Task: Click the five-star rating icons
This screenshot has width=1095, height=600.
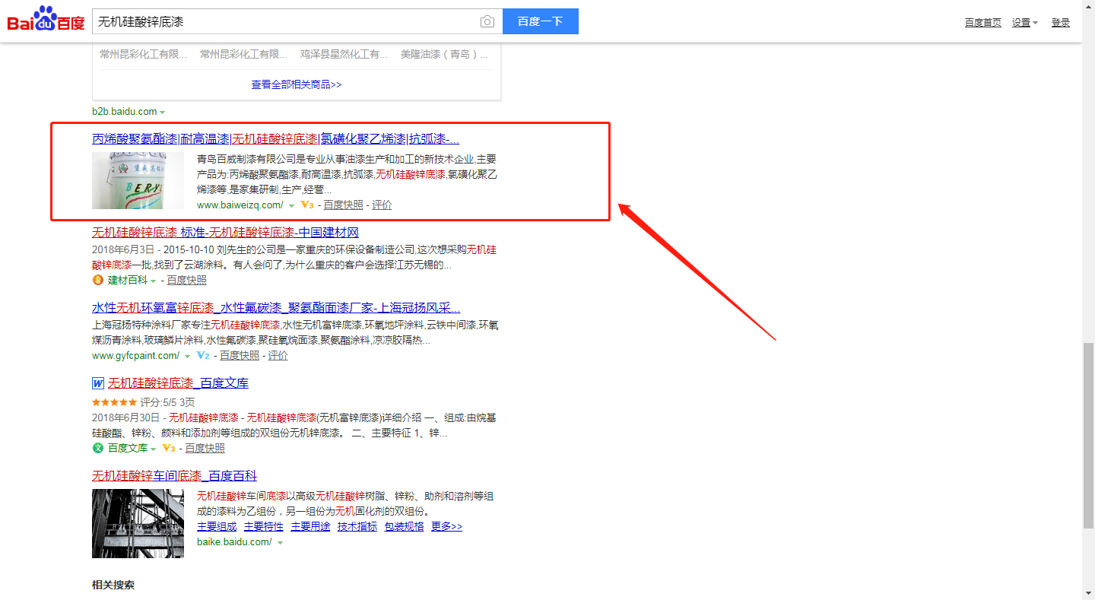Action: 115,402
